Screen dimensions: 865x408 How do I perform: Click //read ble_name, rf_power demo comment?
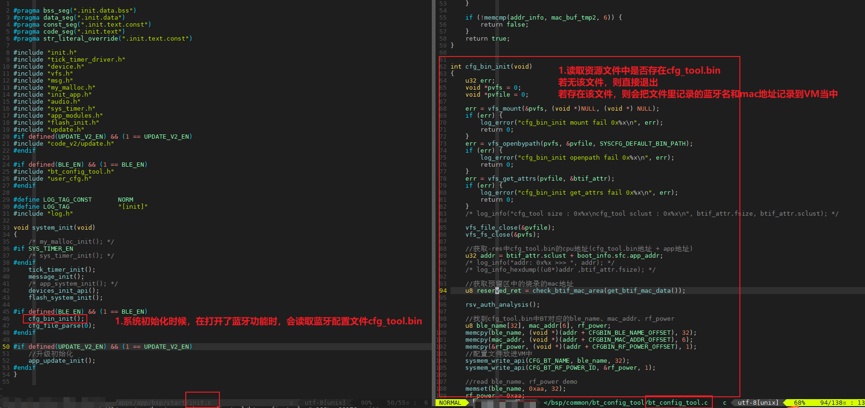(x=521, y=381)
